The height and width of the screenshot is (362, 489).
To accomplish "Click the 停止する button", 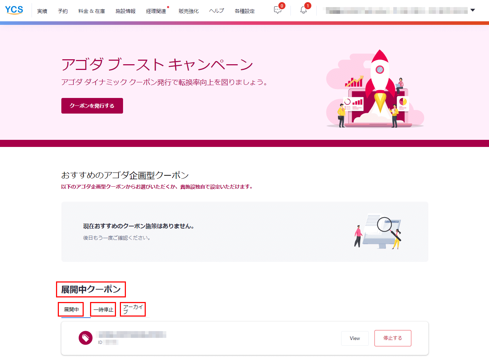I will 393,338.
